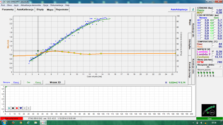Step recorder backward with left arrow

point(25,108)
